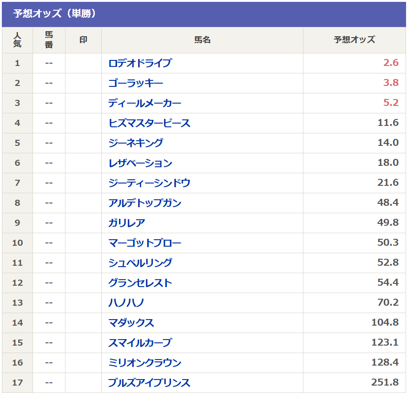Select the ヒズマスターピース link

[x=149, y=123]
